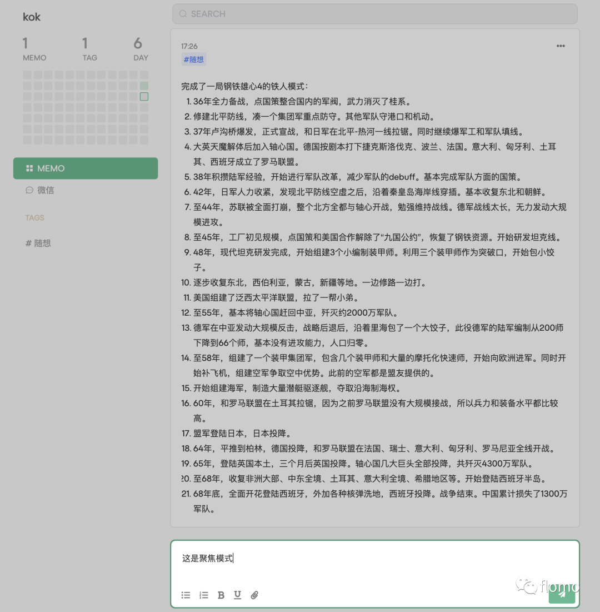The width and height of the screenshot is (600, 612).
Task: Insert a bulleted list in editor
Action: tap(186, 595)
